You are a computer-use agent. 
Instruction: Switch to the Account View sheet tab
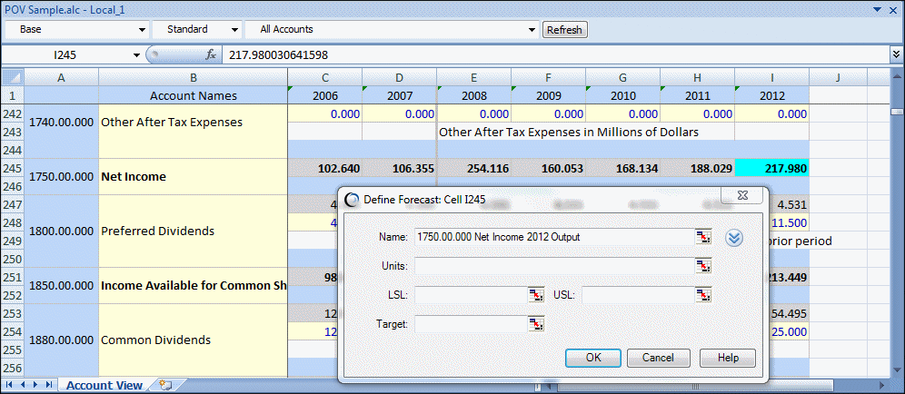pos(104,385)
